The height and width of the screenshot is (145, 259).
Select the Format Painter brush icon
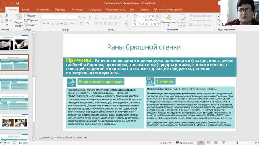click(7, 25)
